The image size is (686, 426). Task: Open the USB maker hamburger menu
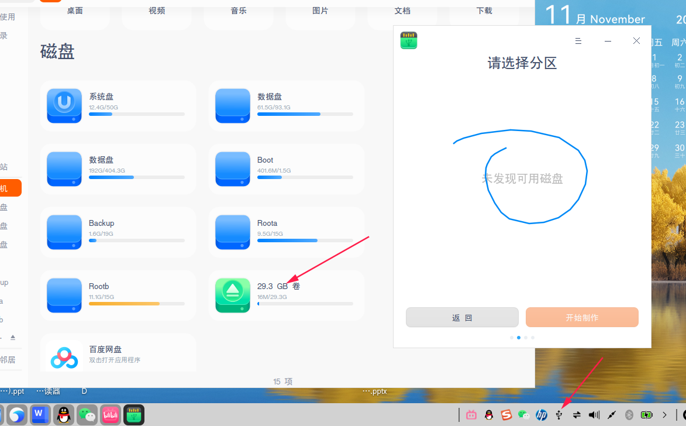(x=578, y=41)
